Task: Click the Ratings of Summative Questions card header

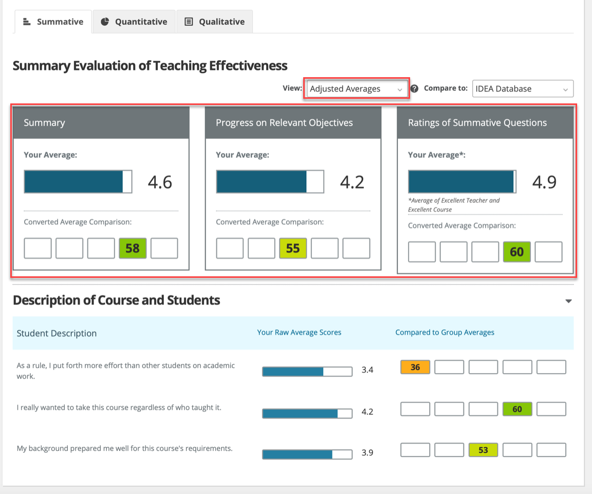Action: click(x=485, y=123)
